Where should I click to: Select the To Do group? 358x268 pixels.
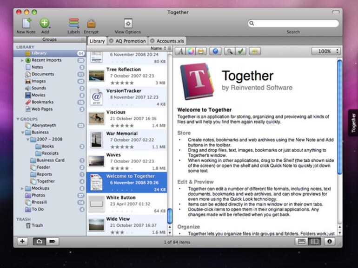point(50,209)
